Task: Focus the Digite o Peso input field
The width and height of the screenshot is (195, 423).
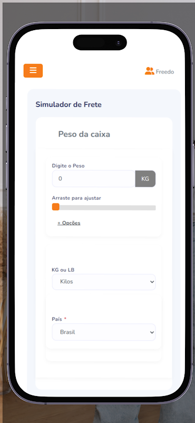Action: click(93, 179)
